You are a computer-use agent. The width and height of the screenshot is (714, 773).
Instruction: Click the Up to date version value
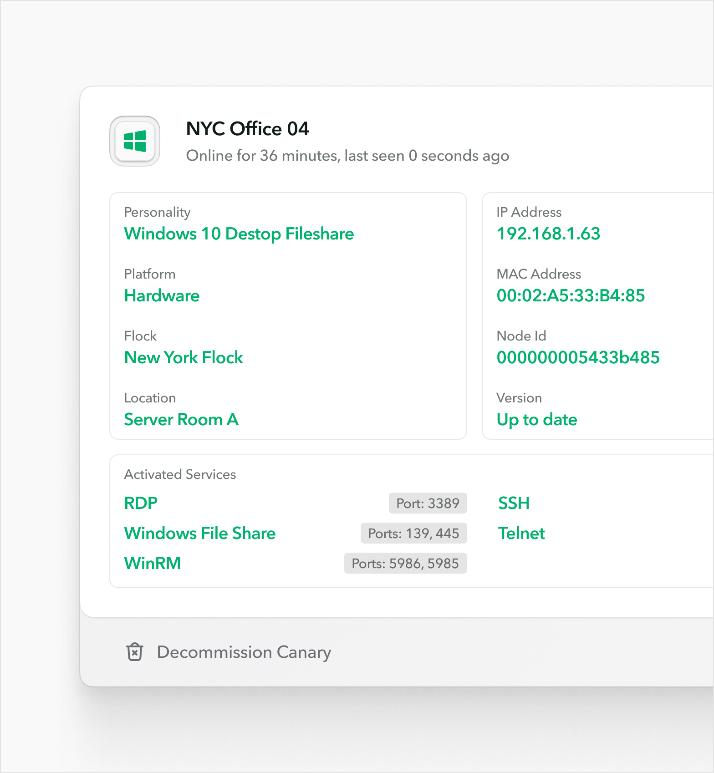pyautogui.click(x=537, y=420)
